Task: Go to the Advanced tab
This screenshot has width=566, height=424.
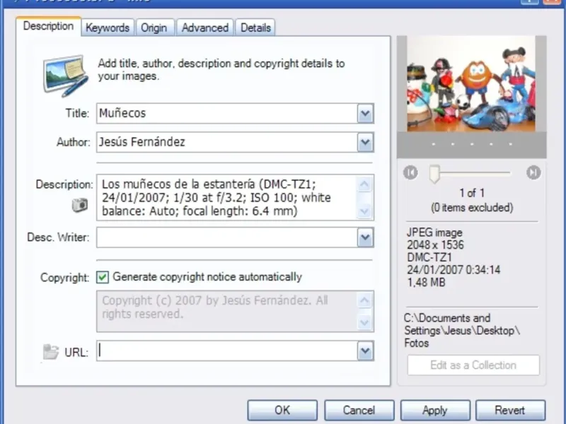Action: (205, 28)
